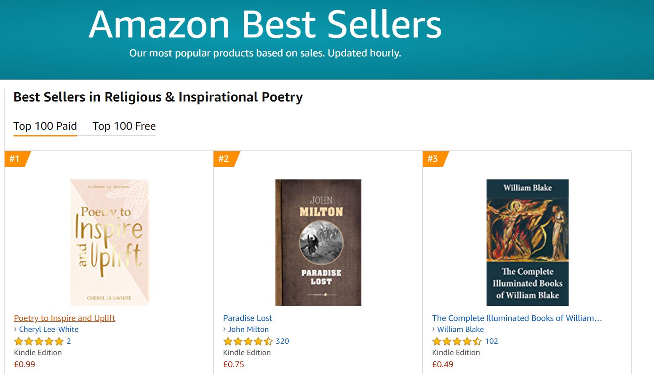654x374 pixels.
Task: Select the Top 100 Paid tab
Action: [x=45, y=126]
